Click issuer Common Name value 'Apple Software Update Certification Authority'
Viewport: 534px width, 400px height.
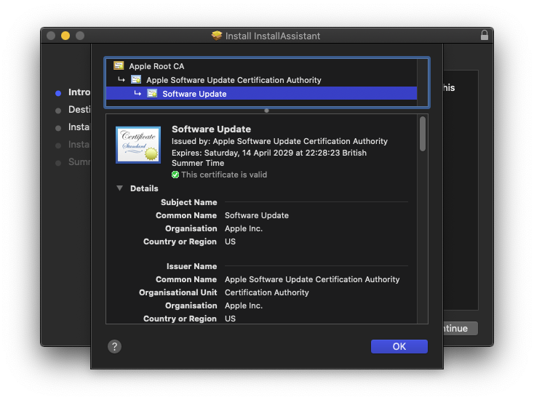coord(312,279)
